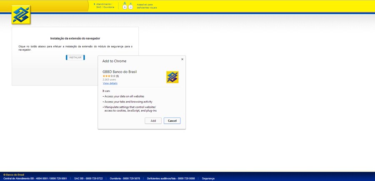Screen dimensions: 375x181
Task: Click the Banco do Brasil logo in header
Action: (21, 15)
